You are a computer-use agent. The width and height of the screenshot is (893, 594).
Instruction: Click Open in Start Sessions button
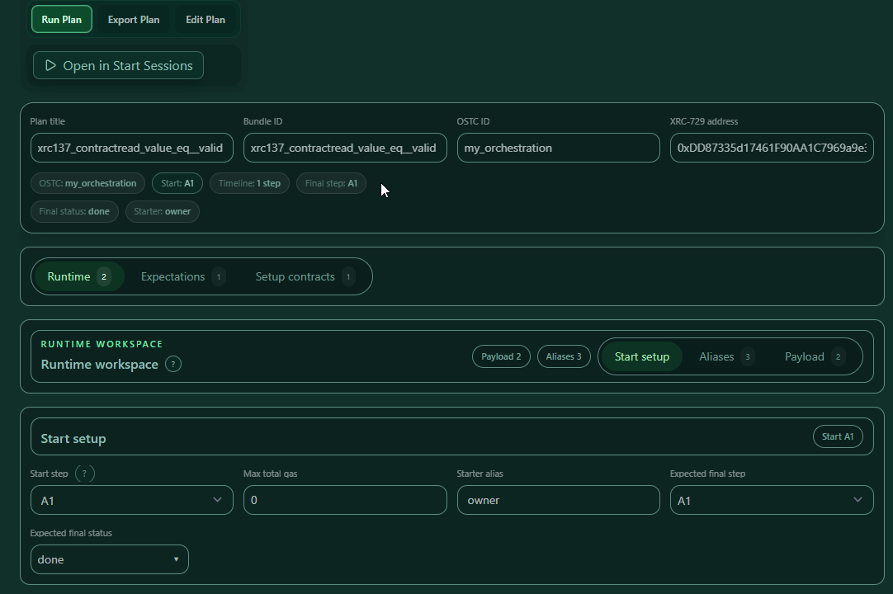tap(119, 65)
